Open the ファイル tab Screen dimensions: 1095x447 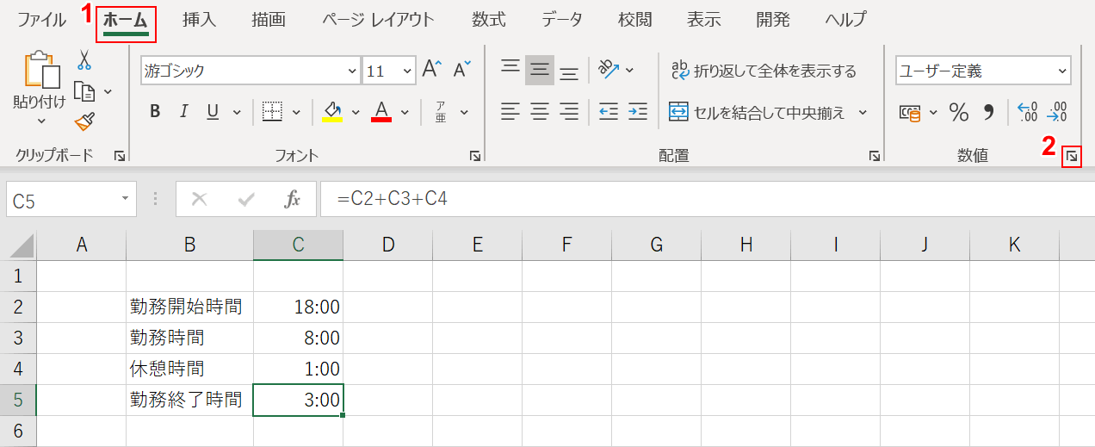click(41, 19)
